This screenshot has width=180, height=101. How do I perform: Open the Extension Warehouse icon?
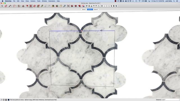click(x=76, y=6)
